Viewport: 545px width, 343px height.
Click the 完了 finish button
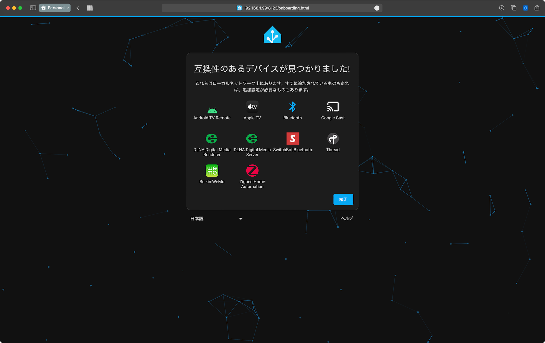(x=343, y=199)
